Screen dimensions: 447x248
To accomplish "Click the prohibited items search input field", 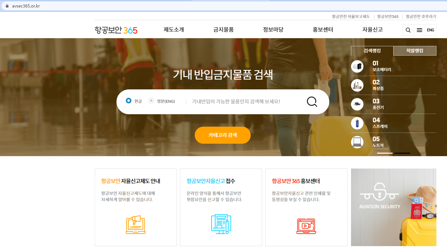I will click(x=245, y=101).
